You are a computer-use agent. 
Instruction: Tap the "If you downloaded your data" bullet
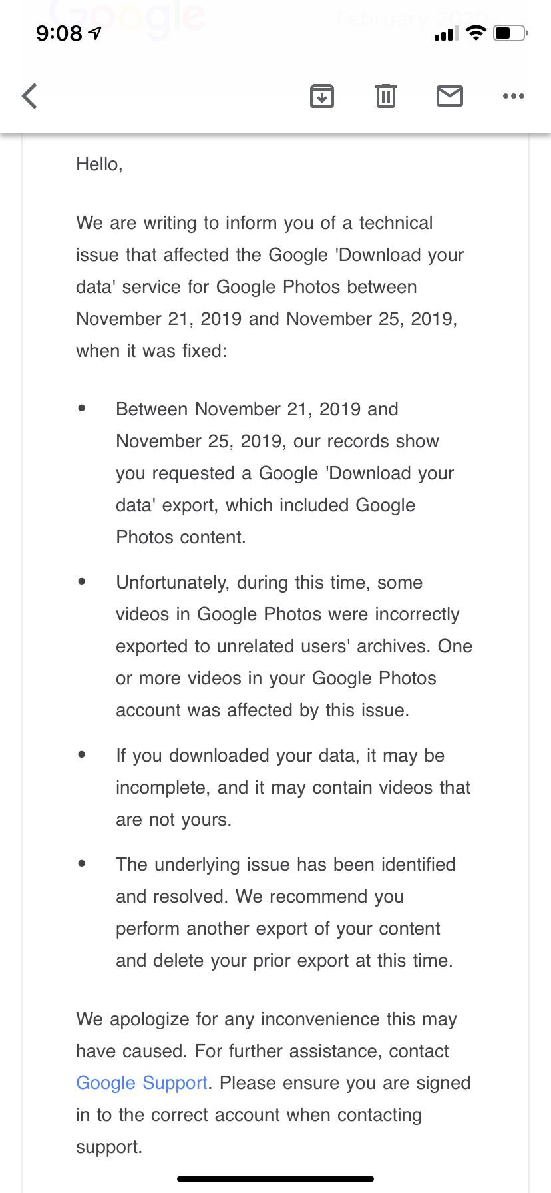293,787
